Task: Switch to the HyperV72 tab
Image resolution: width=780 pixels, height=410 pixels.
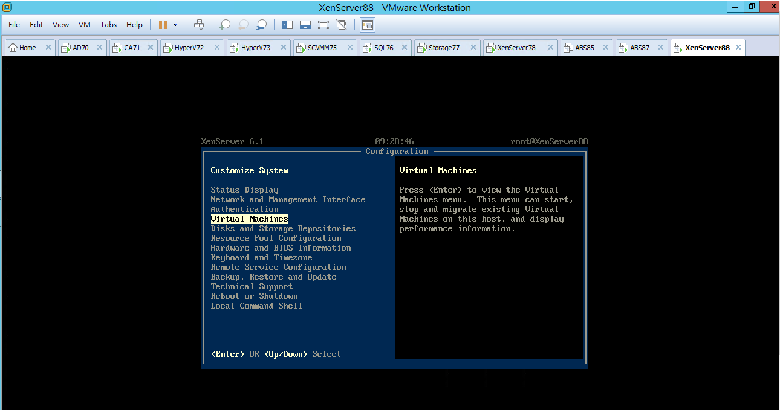Action: (189, 48)
